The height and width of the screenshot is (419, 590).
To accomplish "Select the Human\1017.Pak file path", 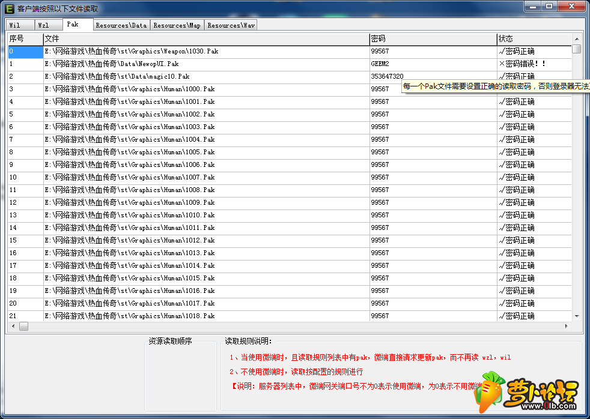I will 130,303.
